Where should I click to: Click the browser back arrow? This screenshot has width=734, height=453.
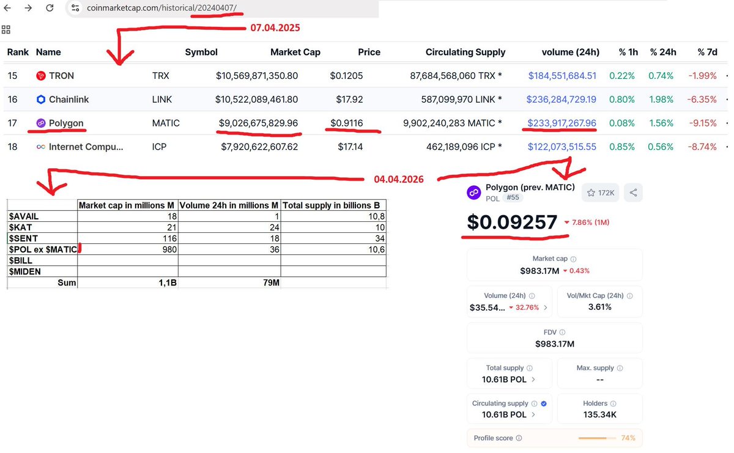(8, 8)
